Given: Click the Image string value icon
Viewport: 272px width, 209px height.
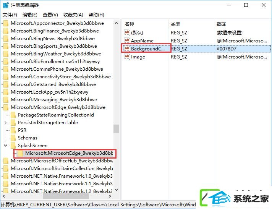Looking at the screenshot, I should tap(127, 57).
